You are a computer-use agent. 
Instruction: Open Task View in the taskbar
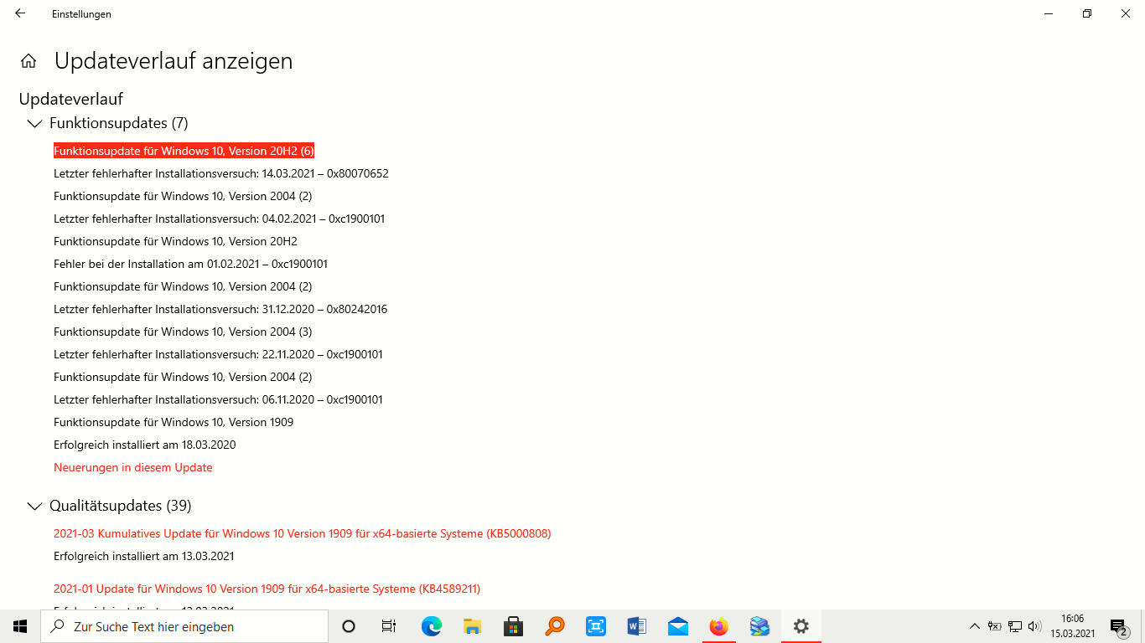click(x=389, y=626)
